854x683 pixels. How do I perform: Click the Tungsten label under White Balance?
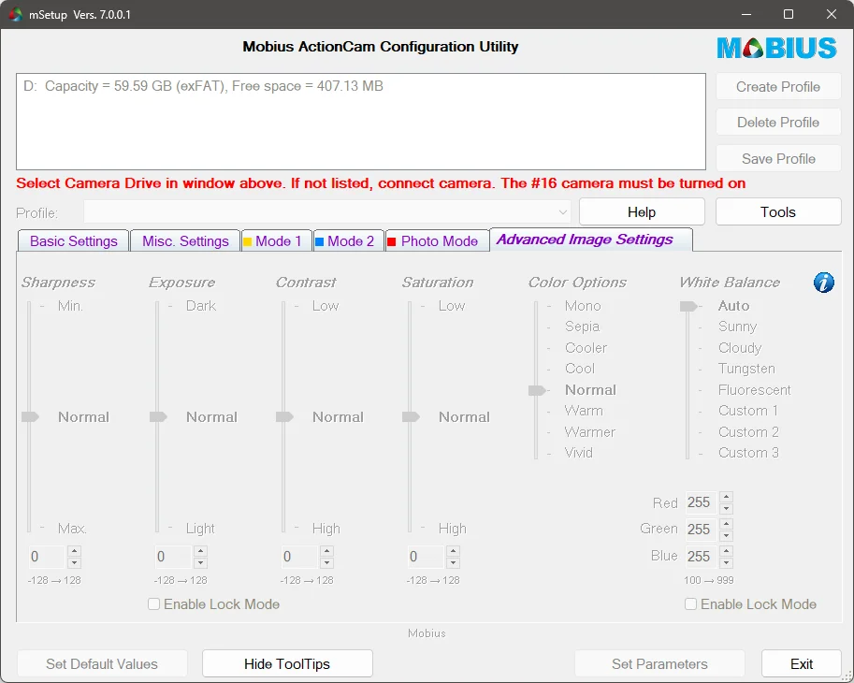pyautogui.click(x=746, y=369)
